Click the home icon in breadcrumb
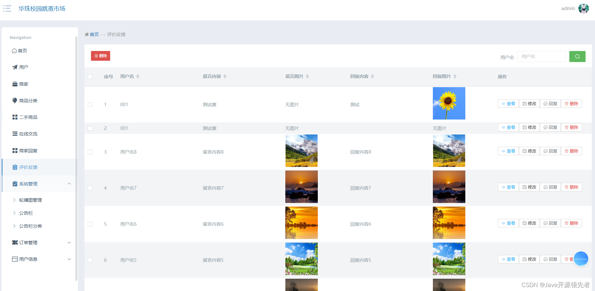The image size is (595, 291). [x=87, y=34]
